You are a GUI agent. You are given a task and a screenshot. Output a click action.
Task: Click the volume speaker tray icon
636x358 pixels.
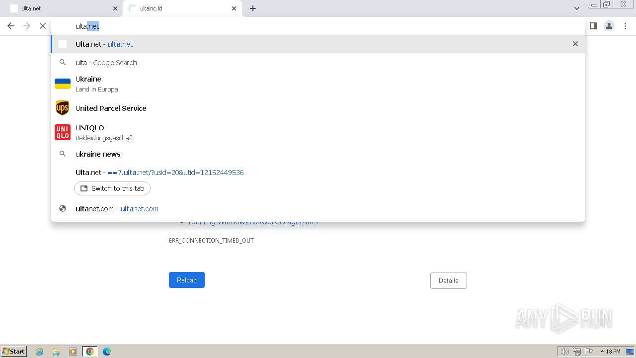click(x=565, y=352)
